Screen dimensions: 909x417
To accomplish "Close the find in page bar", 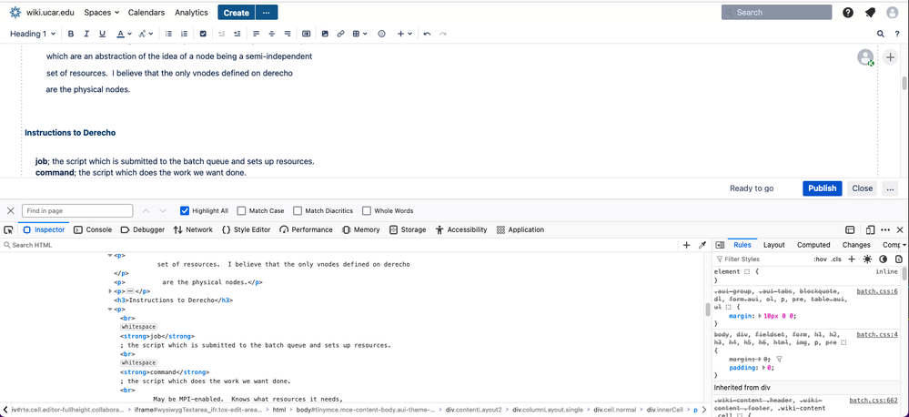I will click(x=10, y=210).
